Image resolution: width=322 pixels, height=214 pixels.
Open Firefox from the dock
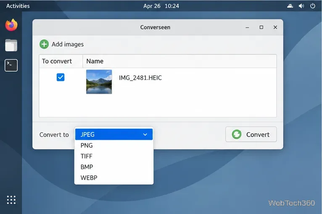tap(11, 25)
